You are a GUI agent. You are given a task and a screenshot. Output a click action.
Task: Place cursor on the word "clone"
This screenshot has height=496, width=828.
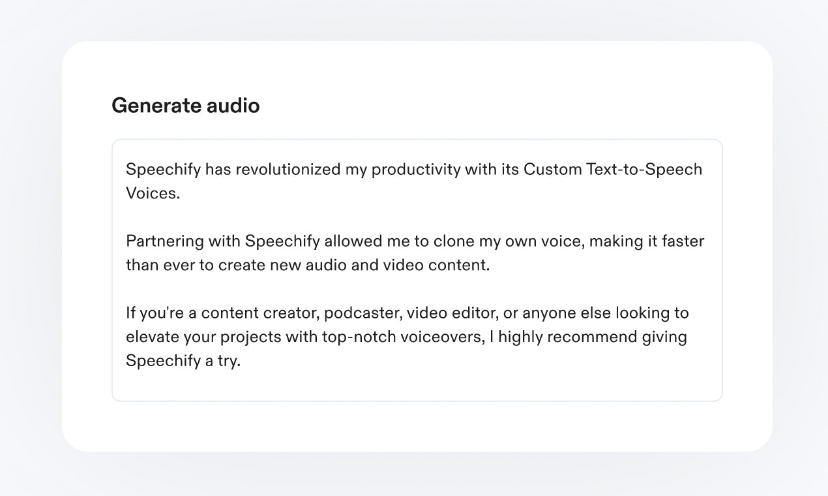coord(454,241)
